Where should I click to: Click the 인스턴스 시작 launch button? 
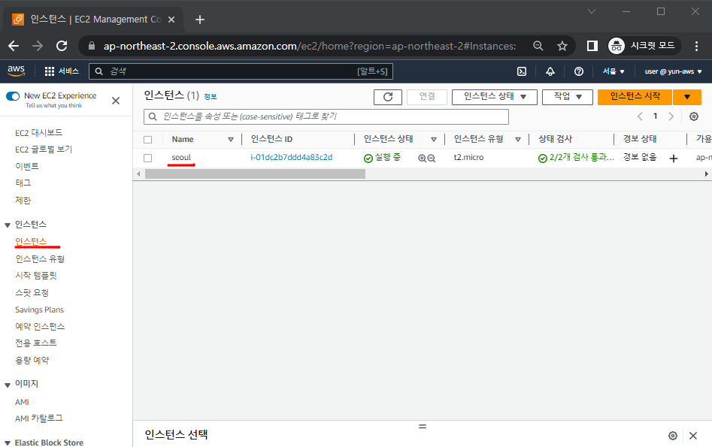click(635, 97)
